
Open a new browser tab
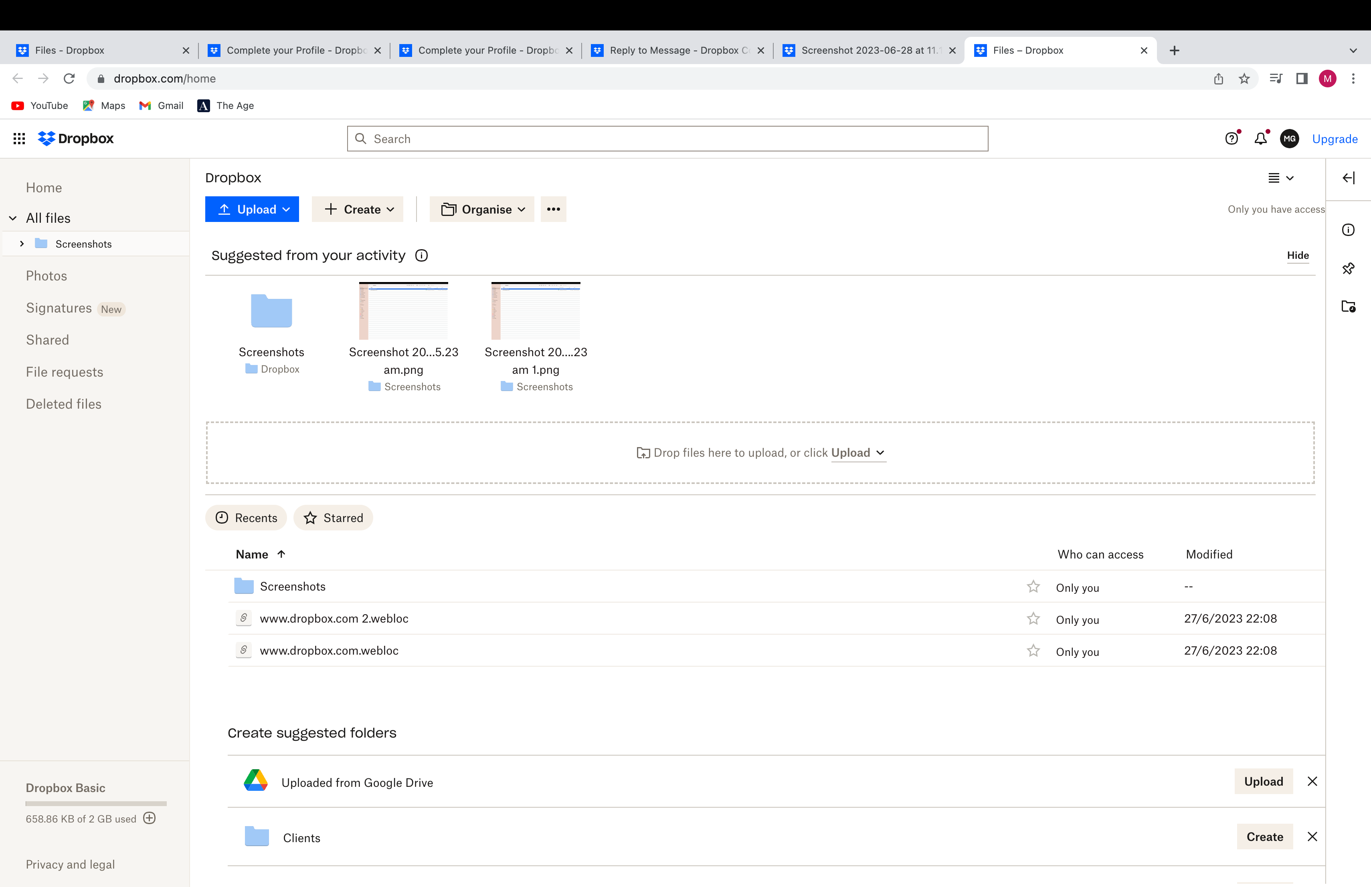1175,50
